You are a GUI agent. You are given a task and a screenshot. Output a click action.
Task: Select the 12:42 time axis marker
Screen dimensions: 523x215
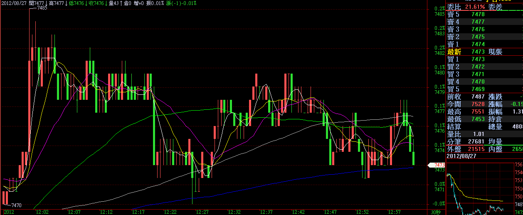coord(299,212)
